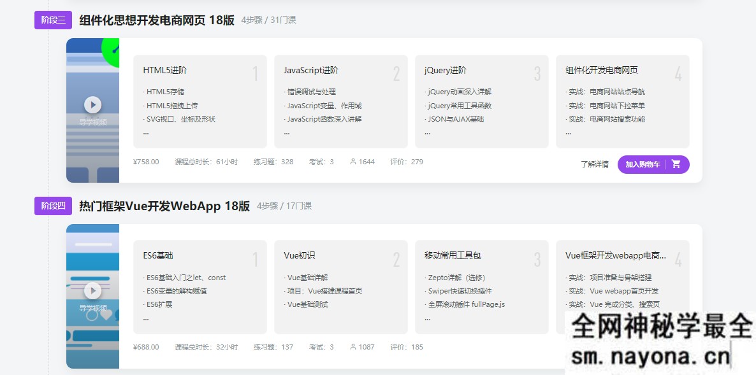The image size is (756, 375).
Task: Click the 阶段三 course video thumbnail
Action: coord(92,110)
